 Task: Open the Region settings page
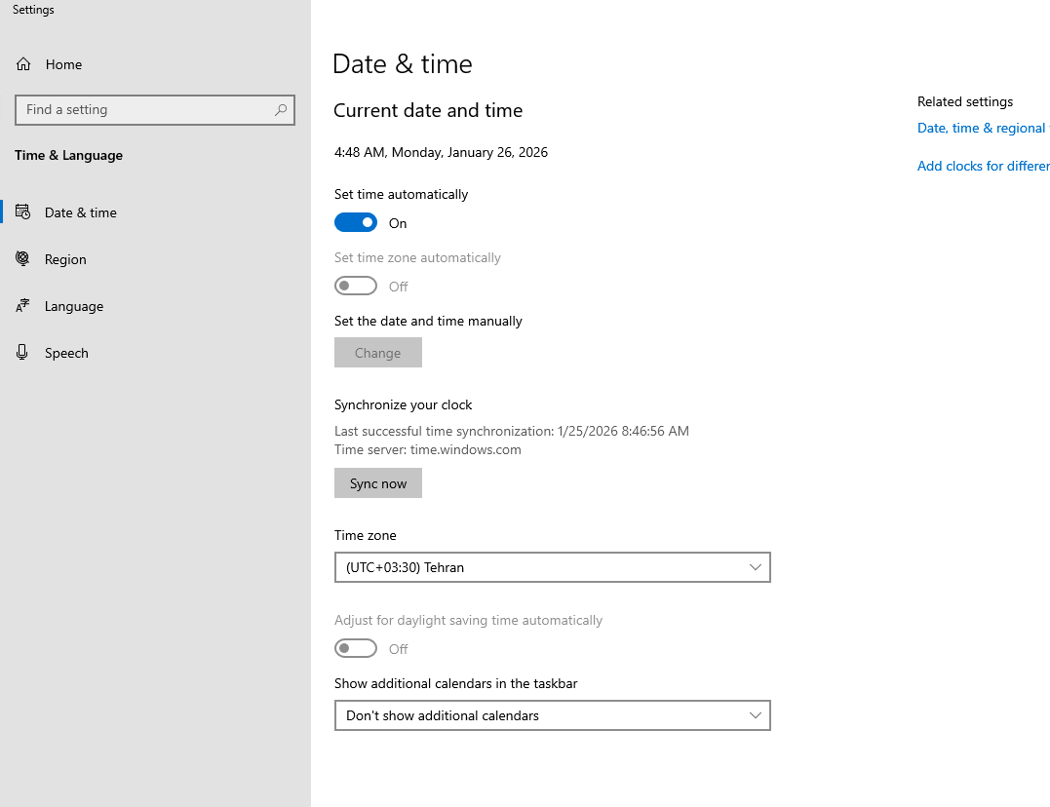[x=65, y=259]
